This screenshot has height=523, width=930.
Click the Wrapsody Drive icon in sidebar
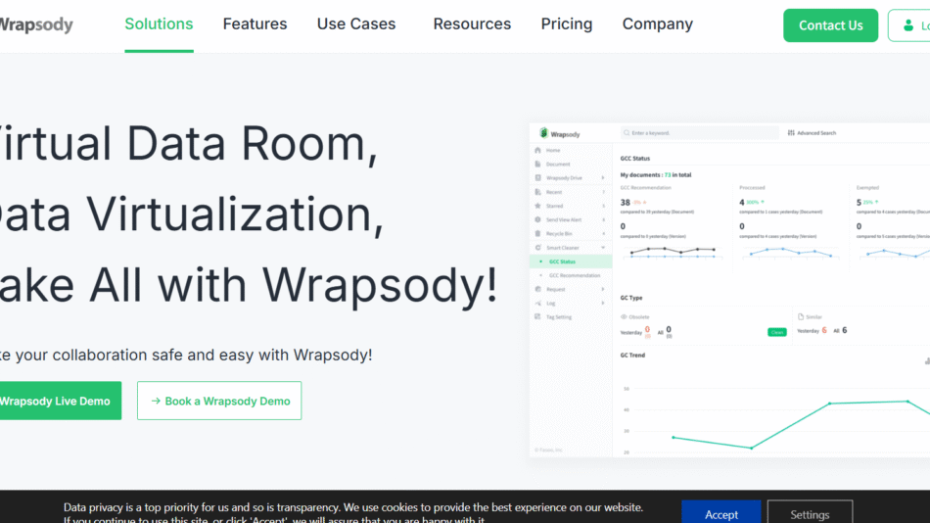(538, 177)
